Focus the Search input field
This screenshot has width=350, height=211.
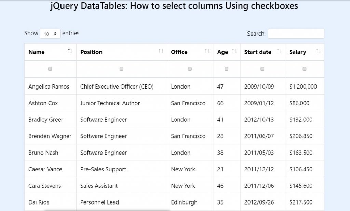point(296,34)
